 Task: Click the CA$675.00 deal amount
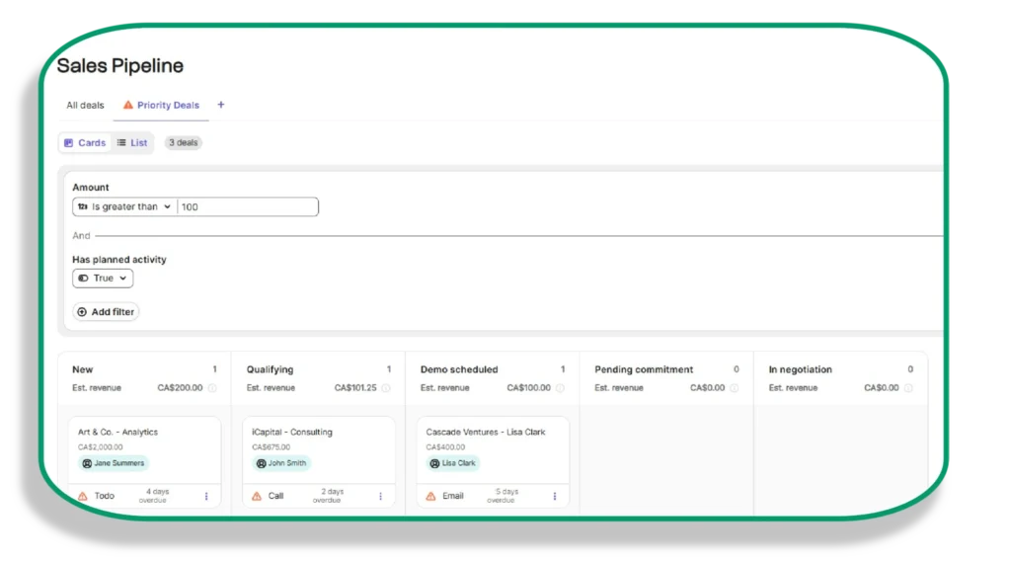tap(271, 446)
